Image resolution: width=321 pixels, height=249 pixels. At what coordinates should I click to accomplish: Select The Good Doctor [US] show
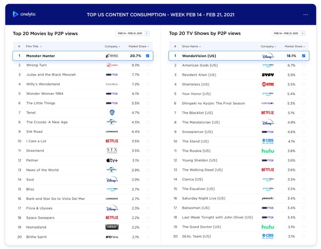coord(202,227)
